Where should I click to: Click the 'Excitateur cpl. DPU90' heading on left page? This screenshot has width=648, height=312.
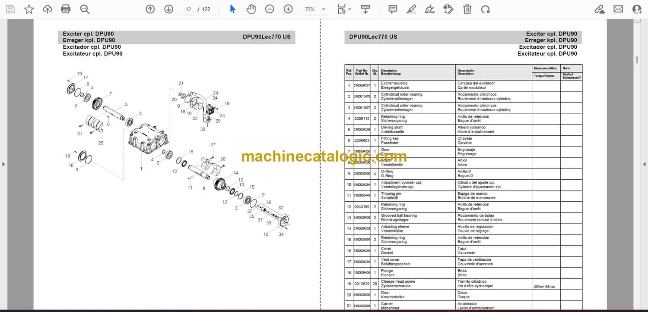pyautogui.click(x=92, y=54)
